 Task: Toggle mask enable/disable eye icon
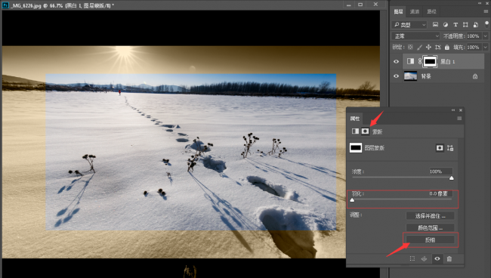[x=437, y=258]
